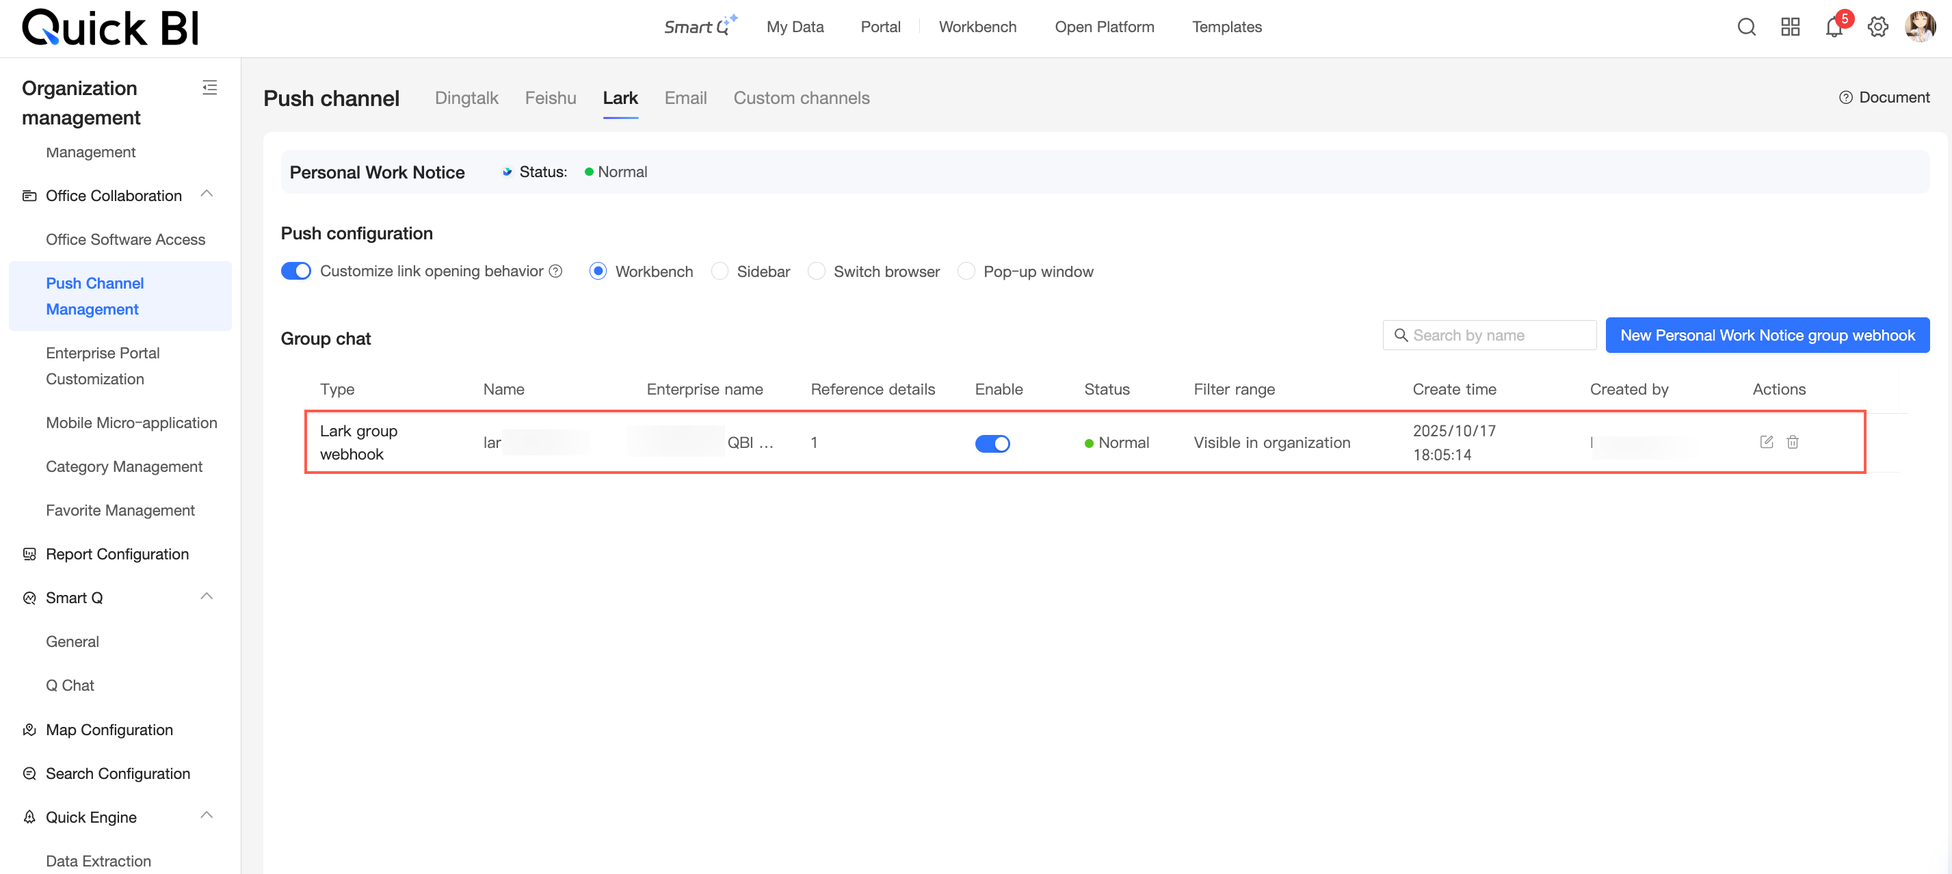Open notifications bell icon
Screen dimensions: 1952x874
point(1834,27)
